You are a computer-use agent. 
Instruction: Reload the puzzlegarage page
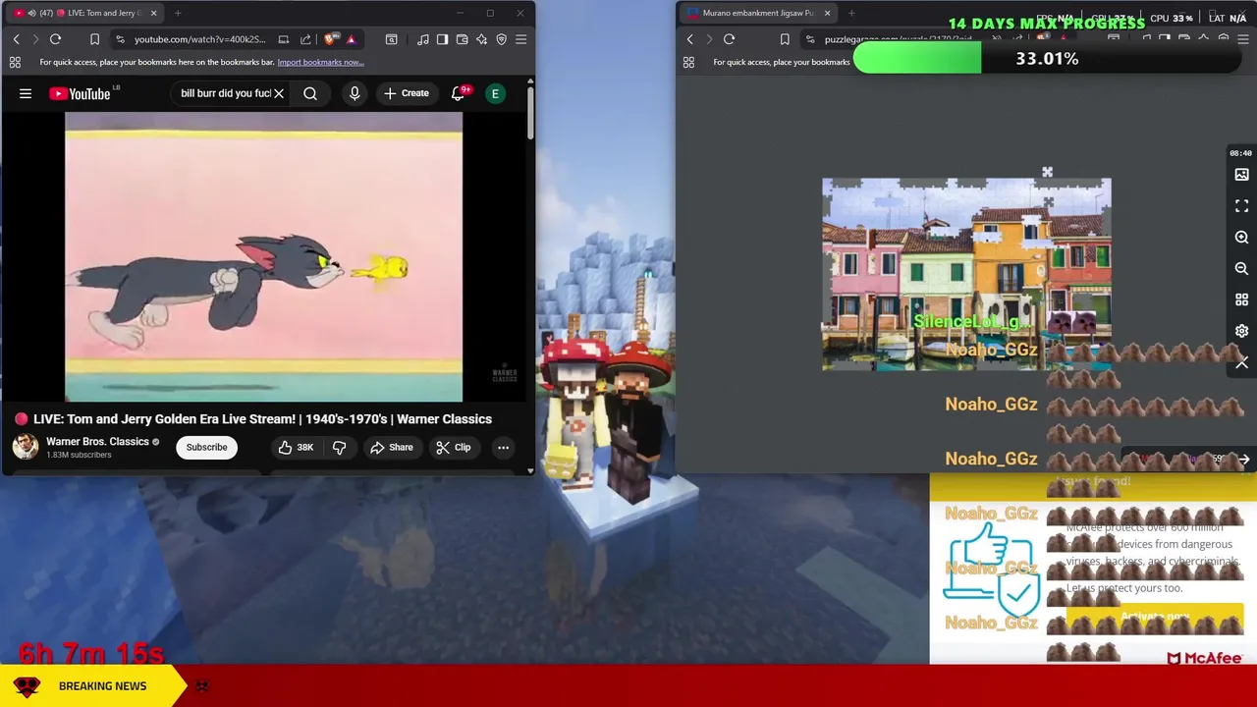click(x=729, y=39)
